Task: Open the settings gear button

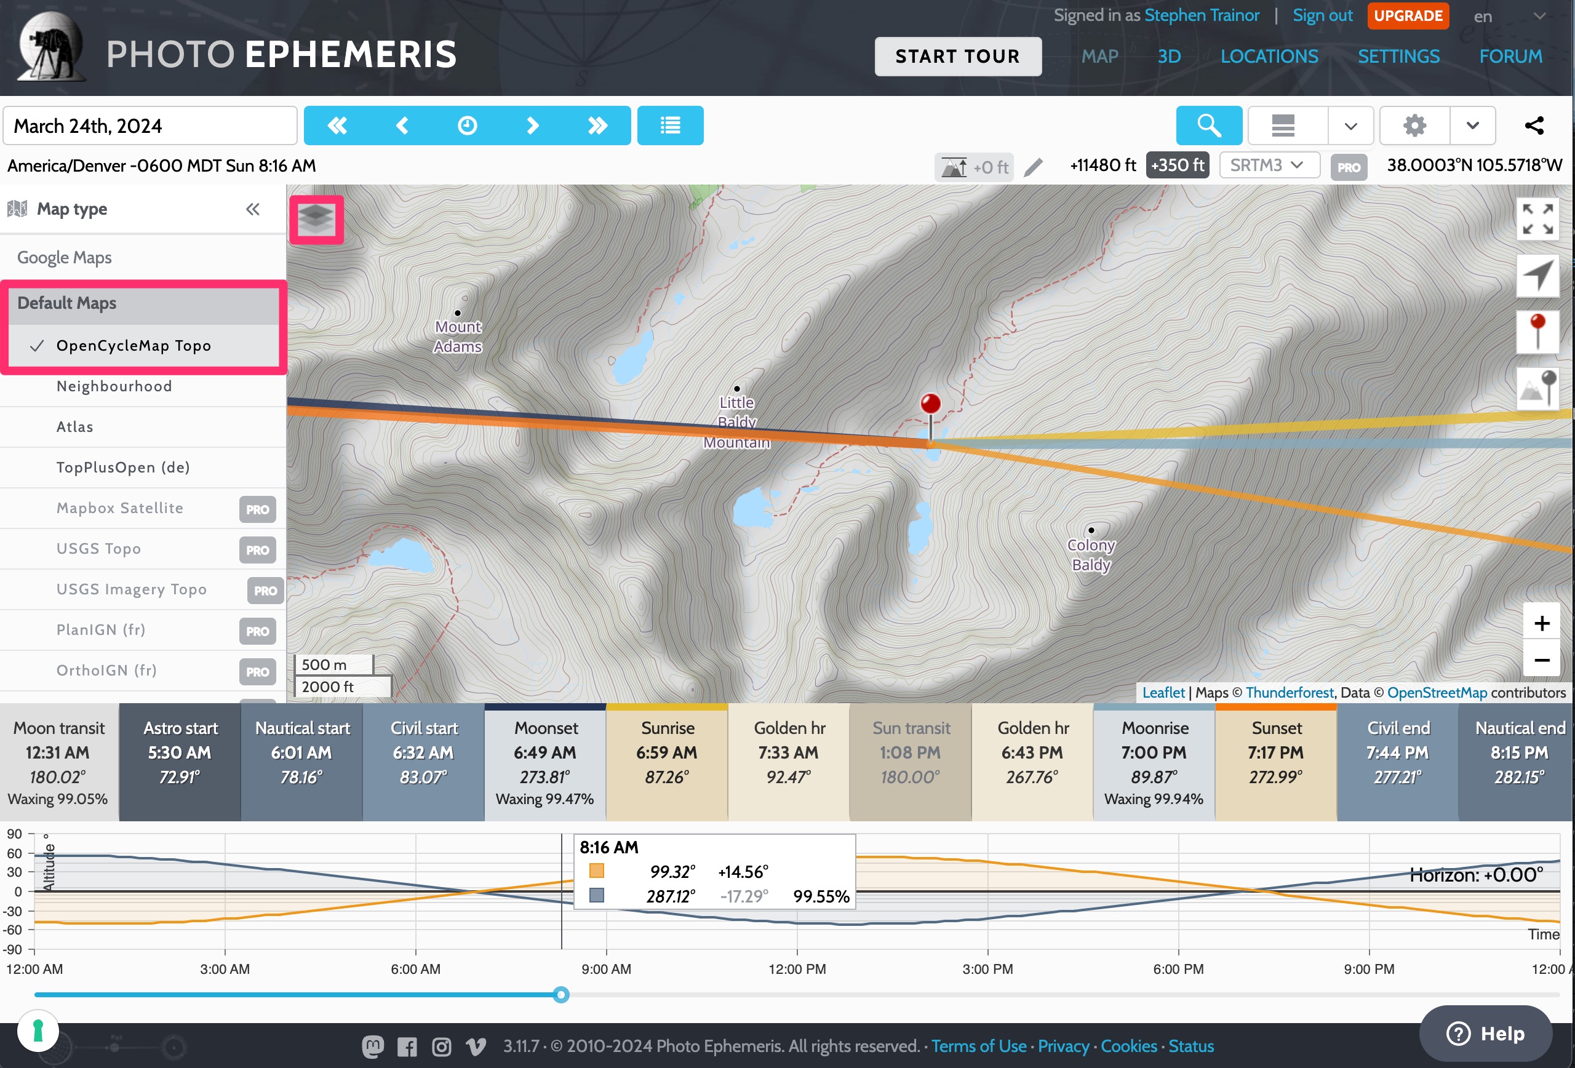Action: click(1414, 126)
